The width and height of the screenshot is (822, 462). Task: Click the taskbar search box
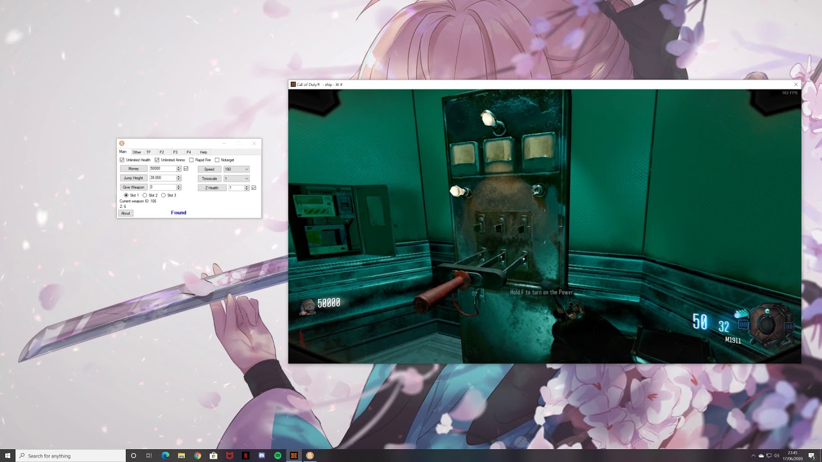(69, 456)
